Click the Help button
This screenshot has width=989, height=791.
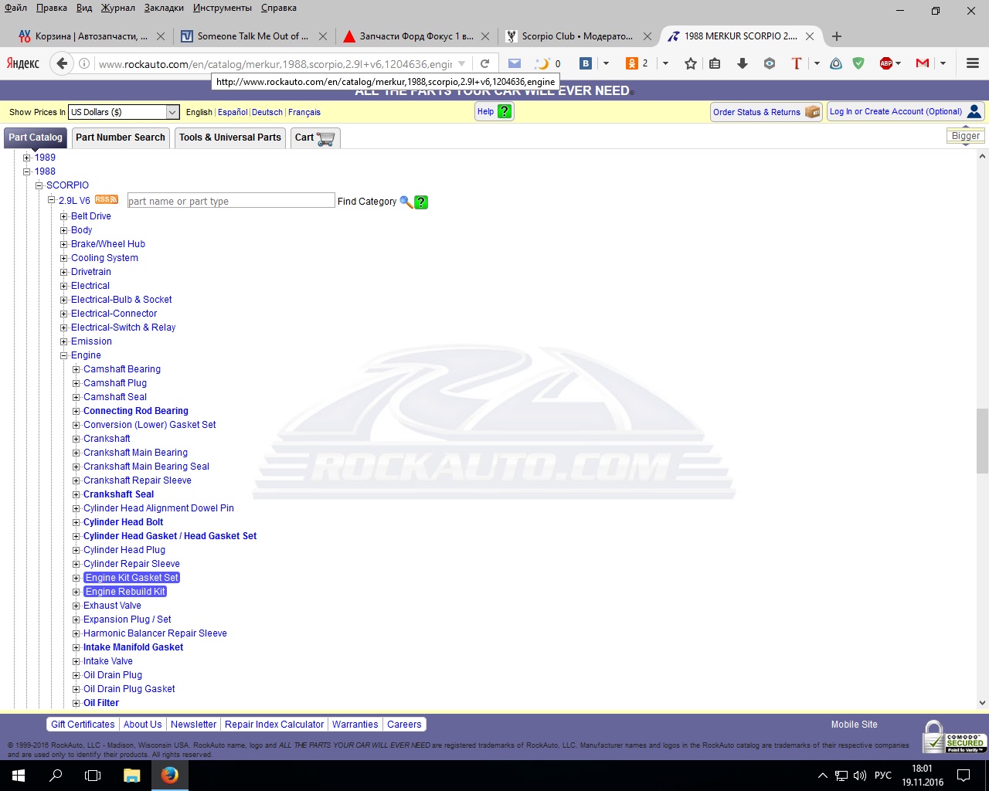pos(494,111)
